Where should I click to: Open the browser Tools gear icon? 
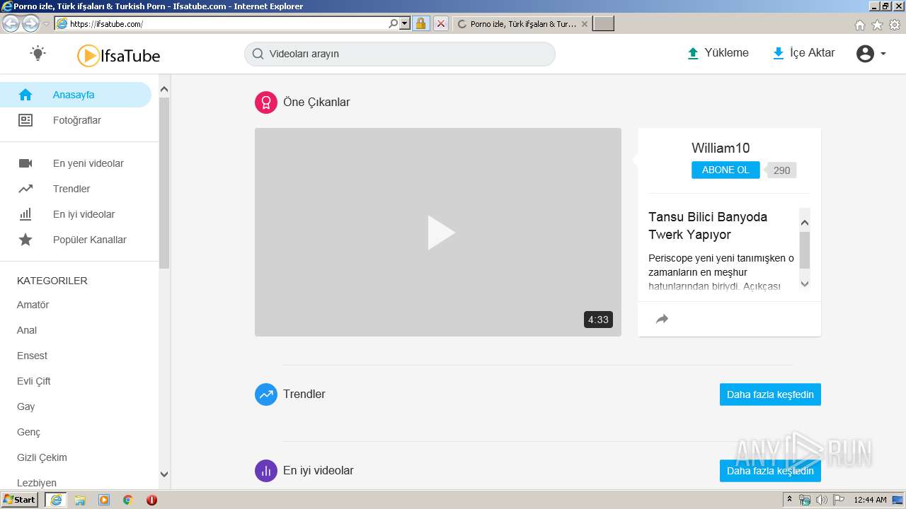tap(895, 25)
